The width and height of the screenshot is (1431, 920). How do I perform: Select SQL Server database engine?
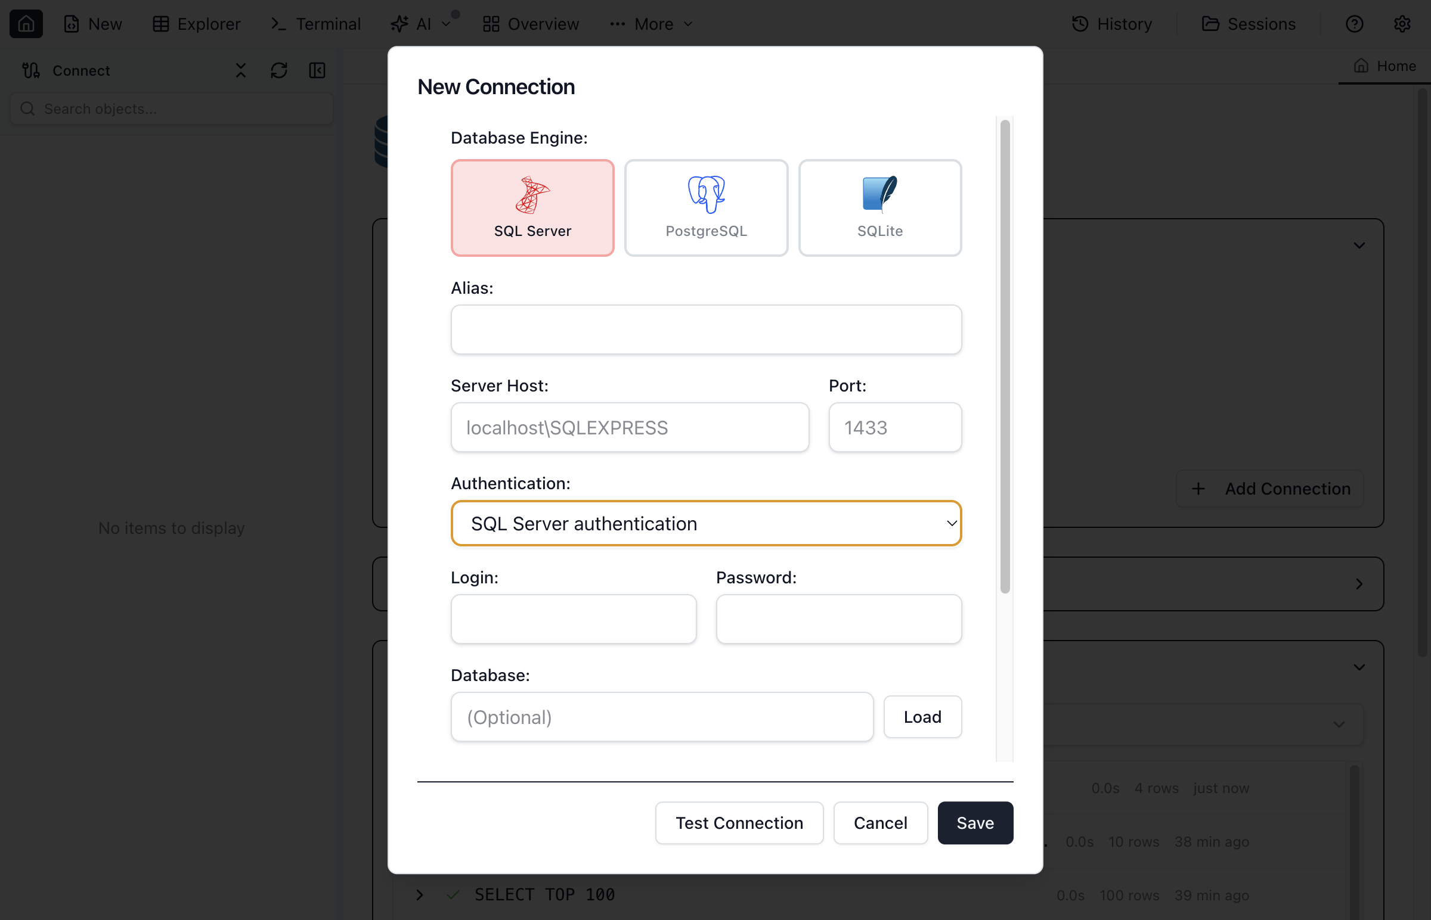[x=532, y=207]
